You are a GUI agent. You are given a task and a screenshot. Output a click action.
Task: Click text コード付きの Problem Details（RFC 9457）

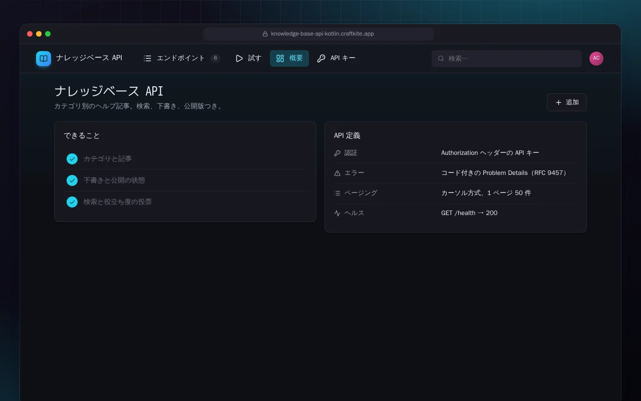click(505, 173)
